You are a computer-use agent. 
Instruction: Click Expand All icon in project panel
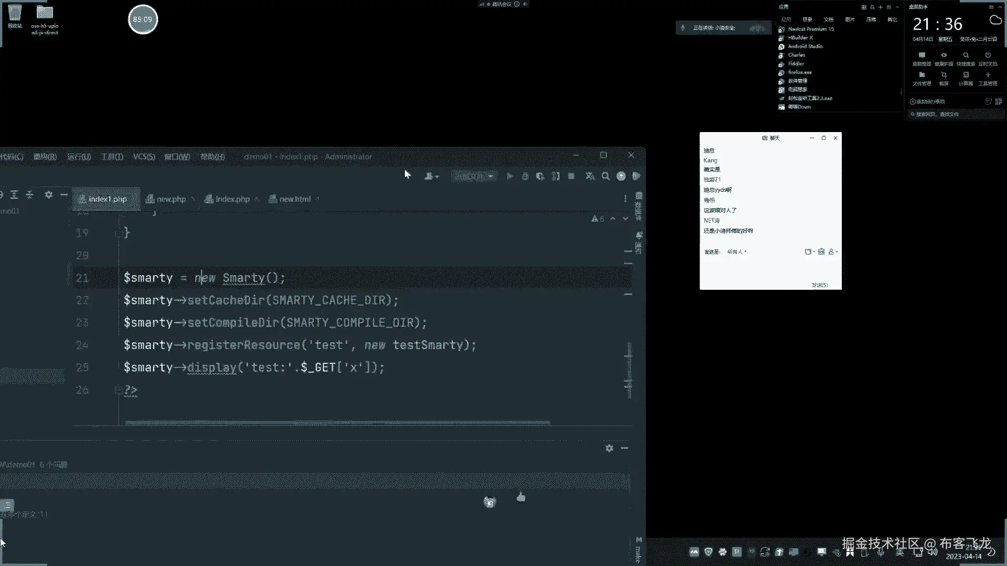(x=14, y=195)
